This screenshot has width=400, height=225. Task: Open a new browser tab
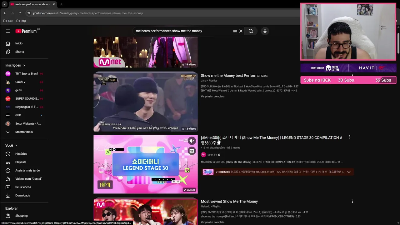(x=61, y=4)
